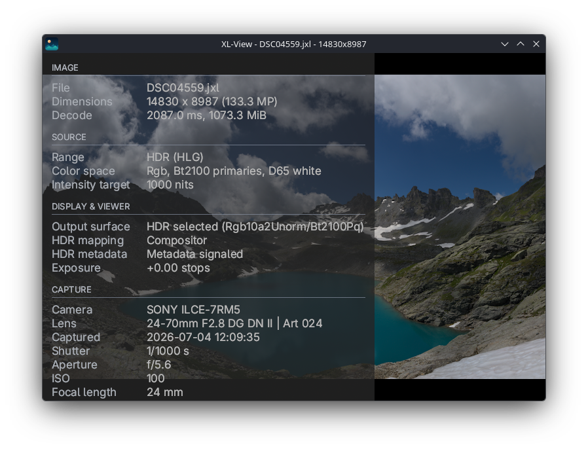Click the lens value '24-70mm F2.8 DG DN II | Art 024'
The image size is (588, 451).
point(234,323)
